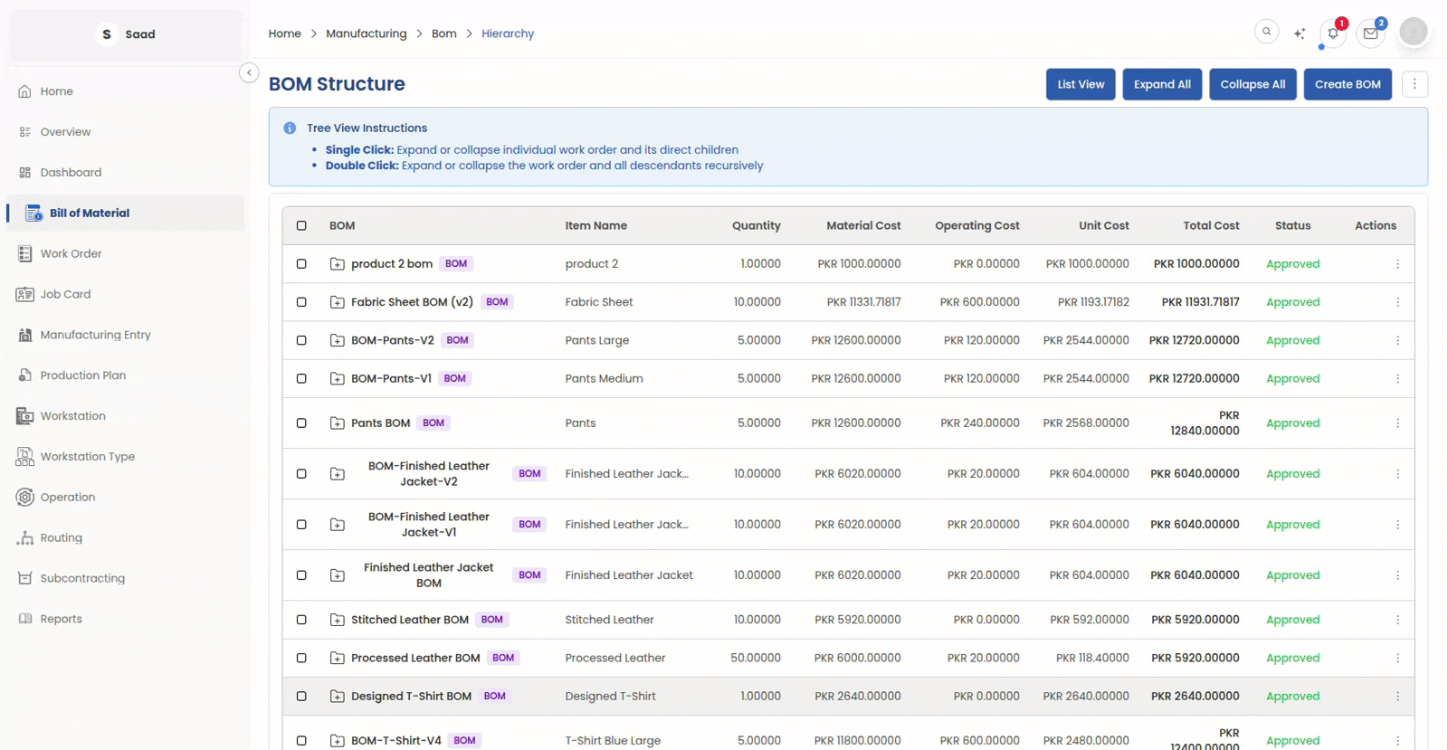Open Work Order in the sidebar
The height and width of the screenshot is (750, 1448).
pyautogui.click(x=71, y=253)
